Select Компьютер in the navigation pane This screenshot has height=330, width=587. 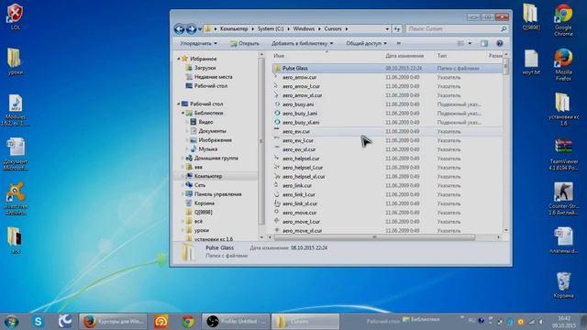208,176
